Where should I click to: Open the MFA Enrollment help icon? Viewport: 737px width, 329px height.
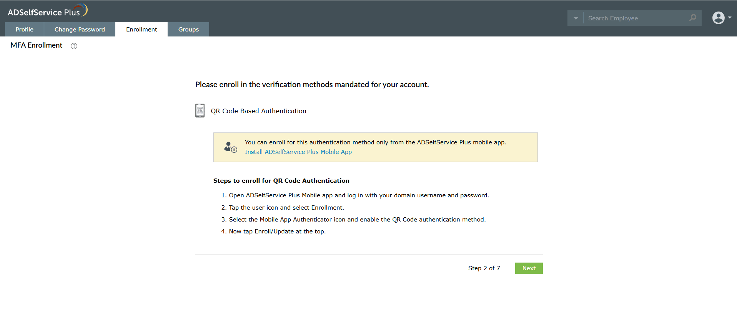[74, 46]
